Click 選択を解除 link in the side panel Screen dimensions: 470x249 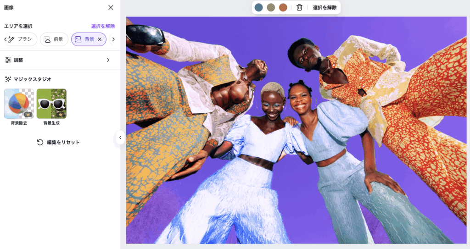[103, 26]
